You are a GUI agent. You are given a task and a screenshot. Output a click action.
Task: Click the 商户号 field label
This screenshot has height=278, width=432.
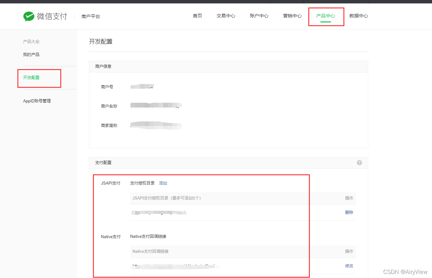tap(107, 87)
